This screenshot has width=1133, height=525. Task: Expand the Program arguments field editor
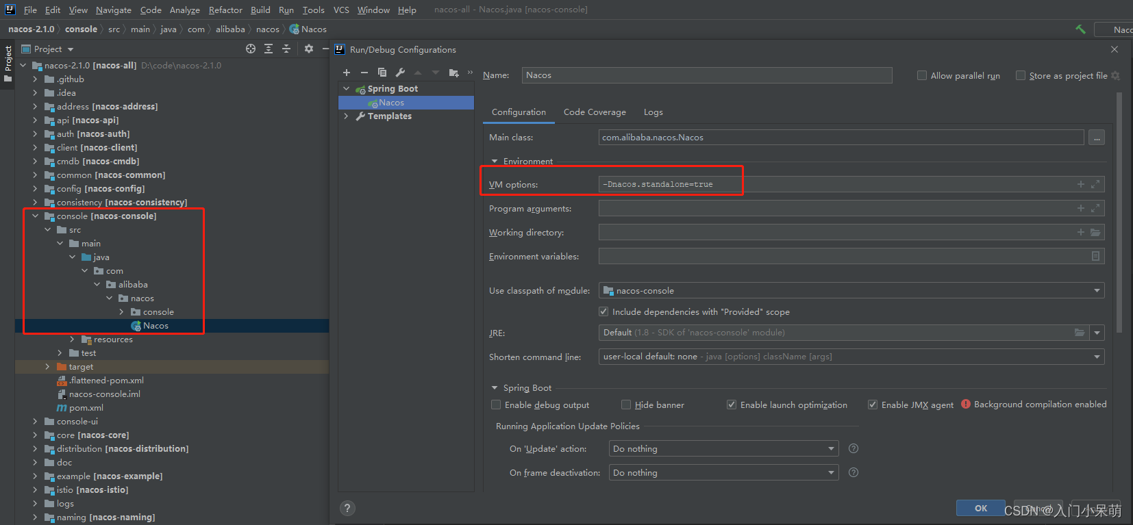(1095, 208)
